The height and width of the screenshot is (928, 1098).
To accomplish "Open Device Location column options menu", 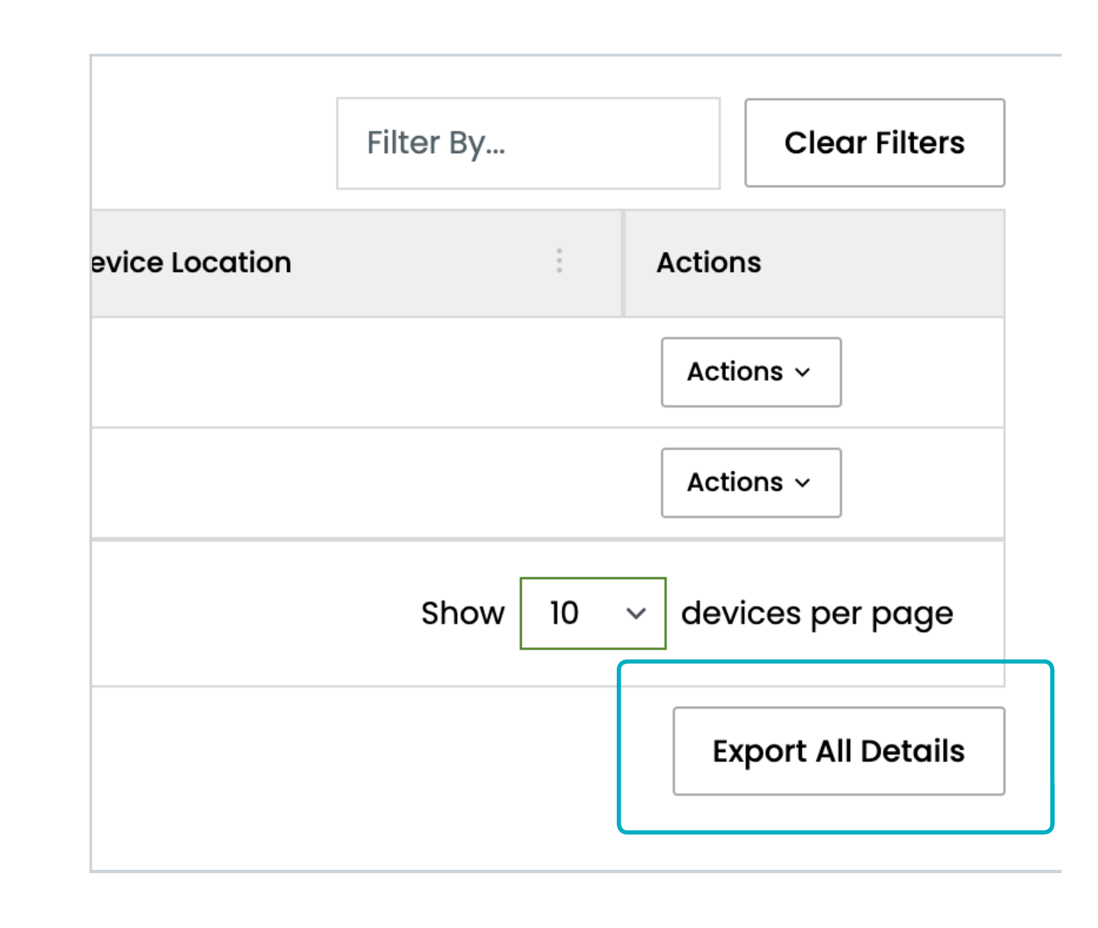I will [559, 261].
